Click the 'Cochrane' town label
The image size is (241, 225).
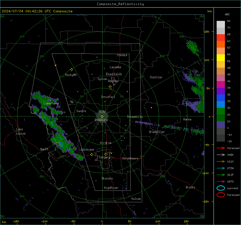88,150
